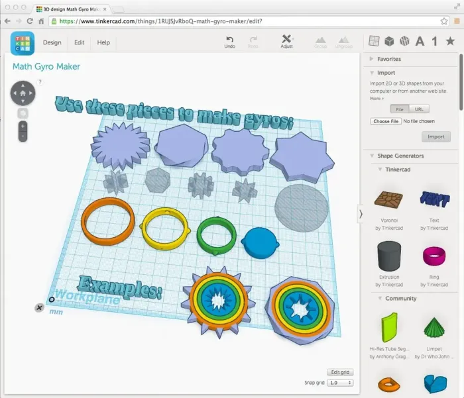Close the Math Gyro browser tab
Image resolution: width=464 pixels, height=398 pixels.
105,9
